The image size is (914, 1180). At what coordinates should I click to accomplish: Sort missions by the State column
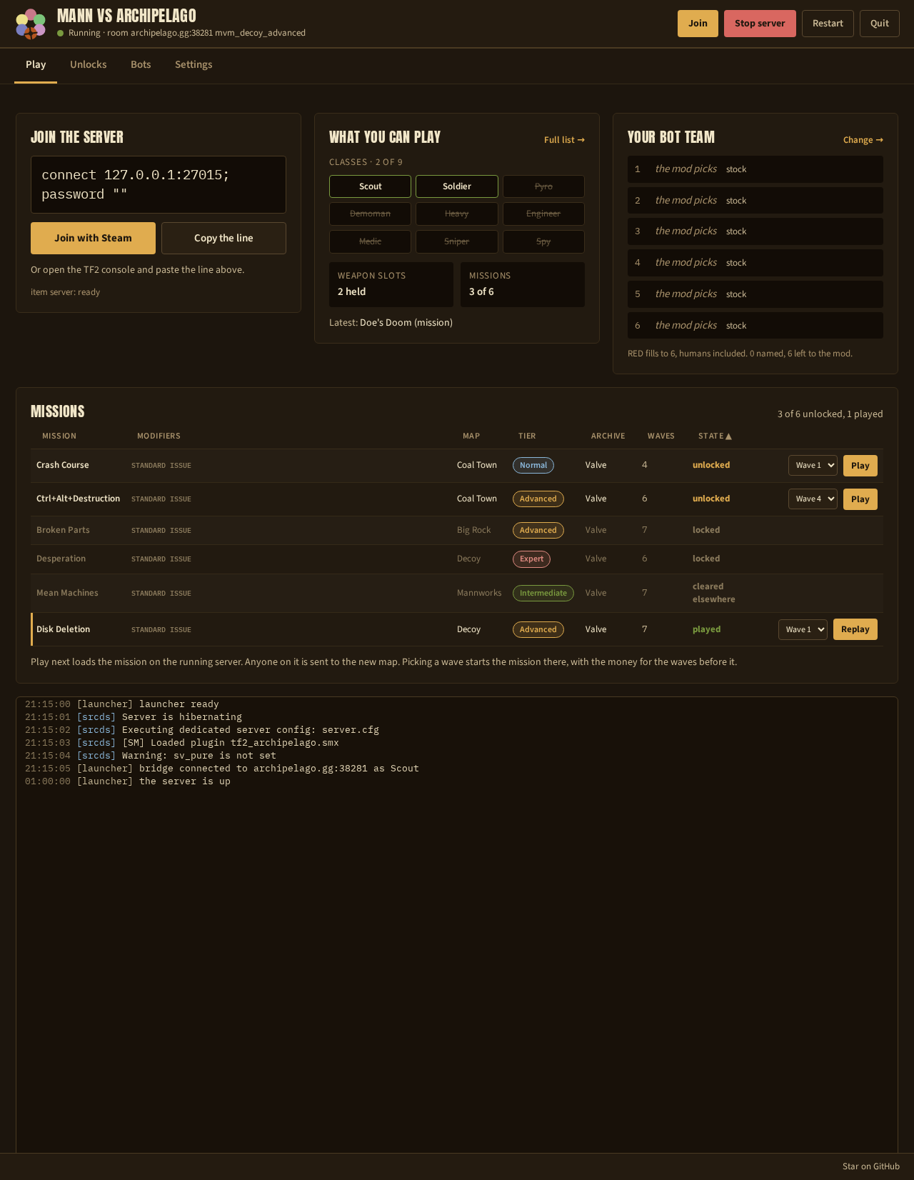point(715,436)
